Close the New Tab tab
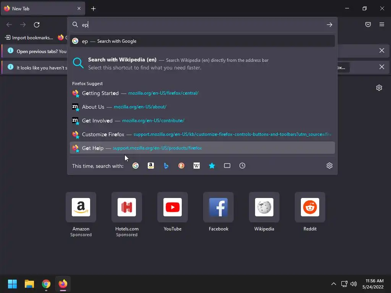 [79, 8]
